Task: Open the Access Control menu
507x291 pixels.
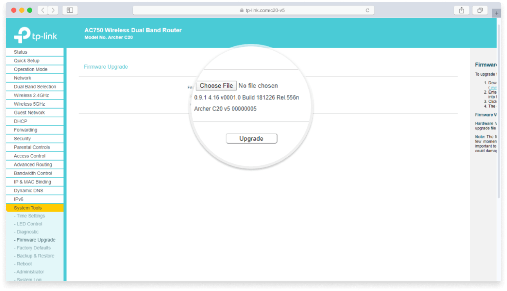Action: (x=35, y=156)
